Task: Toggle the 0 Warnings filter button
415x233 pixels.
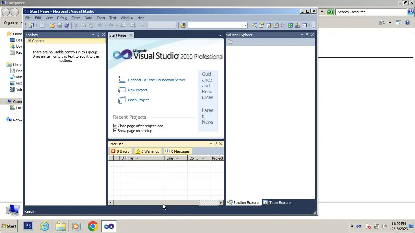Action: [147, 151]
